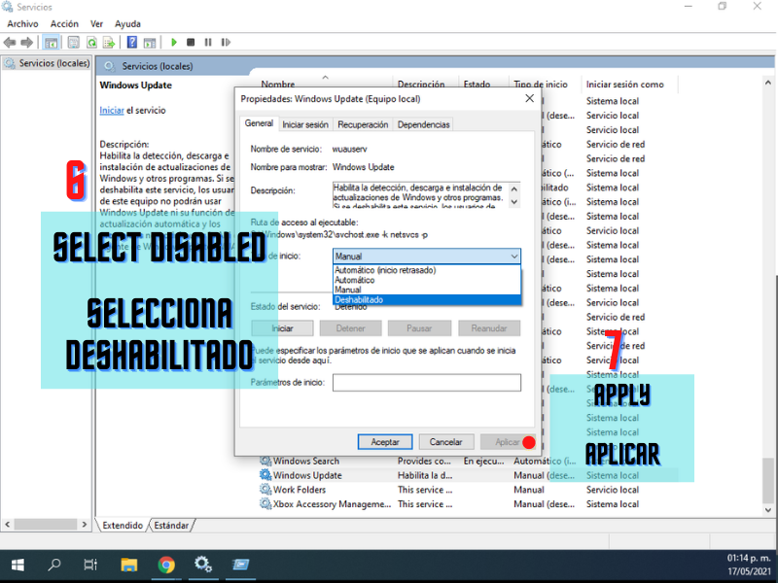Click the gear icon beside Windows Update row
The height and width of the screenshot is (583, 778).
click(x=265, y=475)
